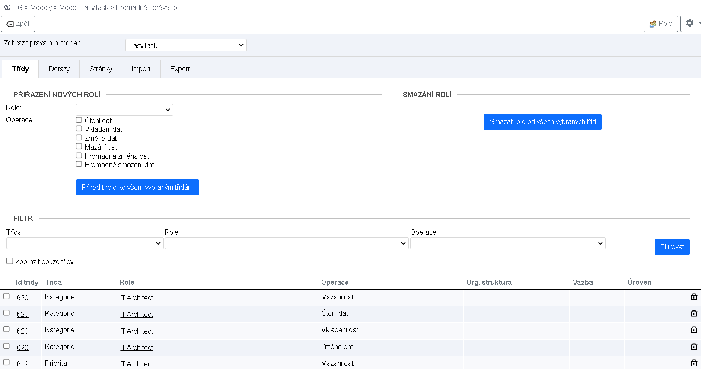Open the Export tab
This screenshot has height=369, width=701.
point(180,69)
